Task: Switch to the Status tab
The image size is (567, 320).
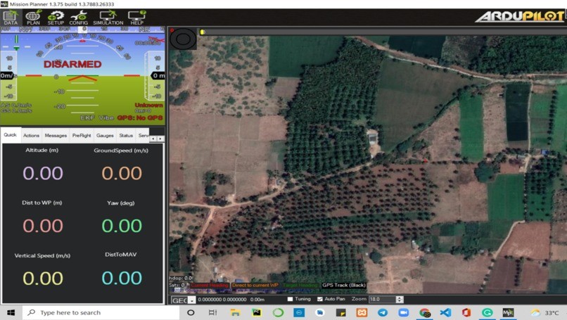Action: (x=126, y=135)
